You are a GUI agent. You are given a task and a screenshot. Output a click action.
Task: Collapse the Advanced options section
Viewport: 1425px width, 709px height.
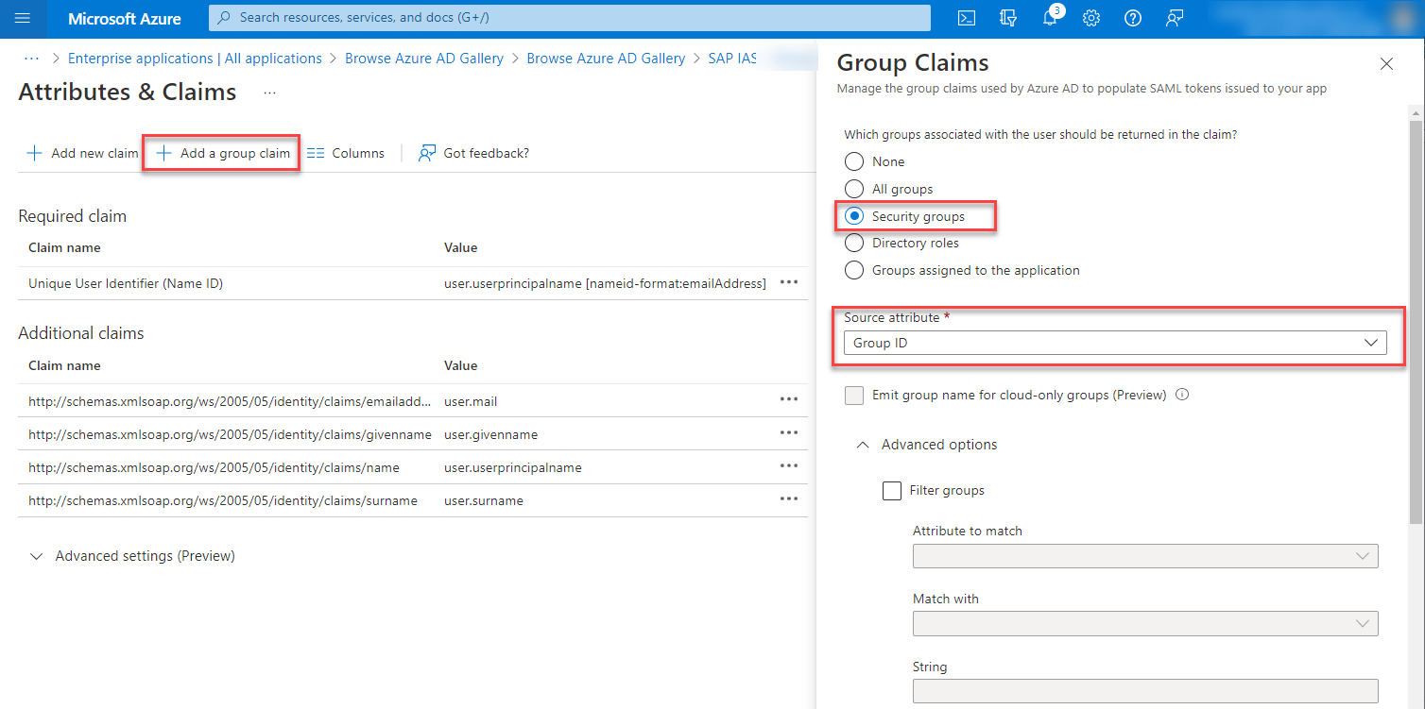(x=926, y=445)
